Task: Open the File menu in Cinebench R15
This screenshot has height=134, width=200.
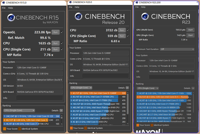Action: (4, 8)
